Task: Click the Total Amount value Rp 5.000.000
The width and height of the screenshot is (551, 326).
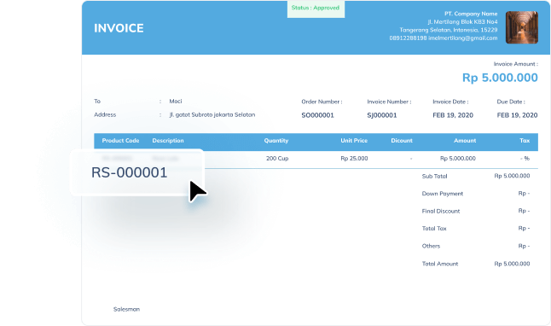Action: (x=512, y=264)
